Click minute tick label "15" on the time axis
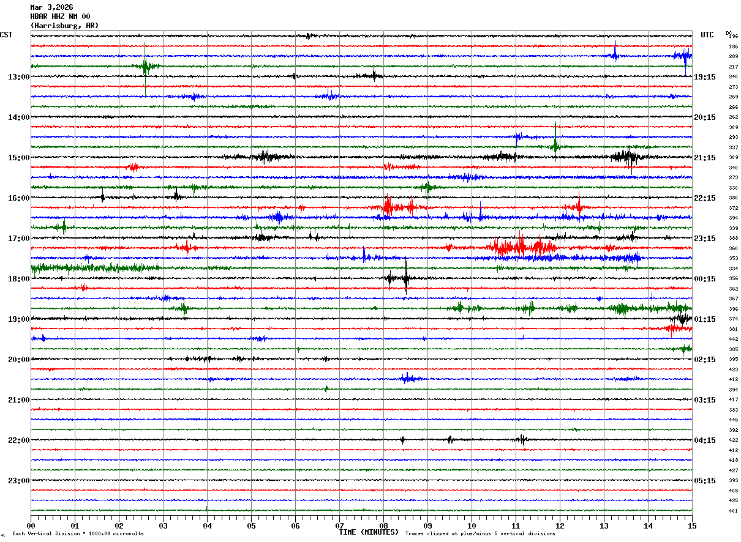The height and width of the screenshot is (542, 741). click(692, 525)
